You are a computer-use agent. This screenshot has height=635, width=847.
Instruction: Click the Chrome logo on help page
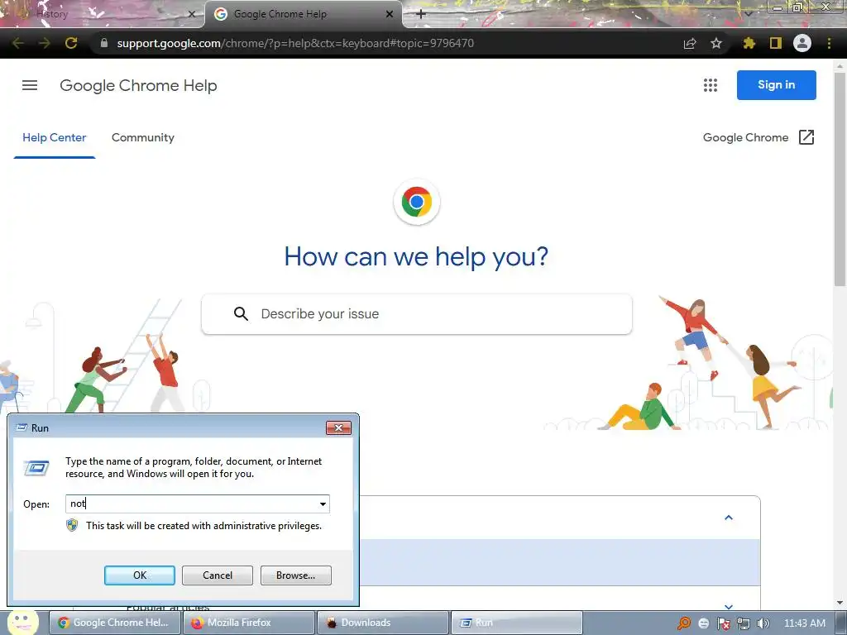[417, 202]
